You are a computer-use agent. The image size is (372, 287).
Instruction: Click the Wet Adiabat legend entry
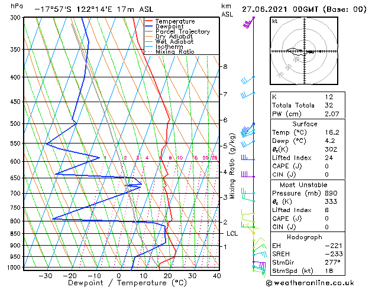pos(174,41)
